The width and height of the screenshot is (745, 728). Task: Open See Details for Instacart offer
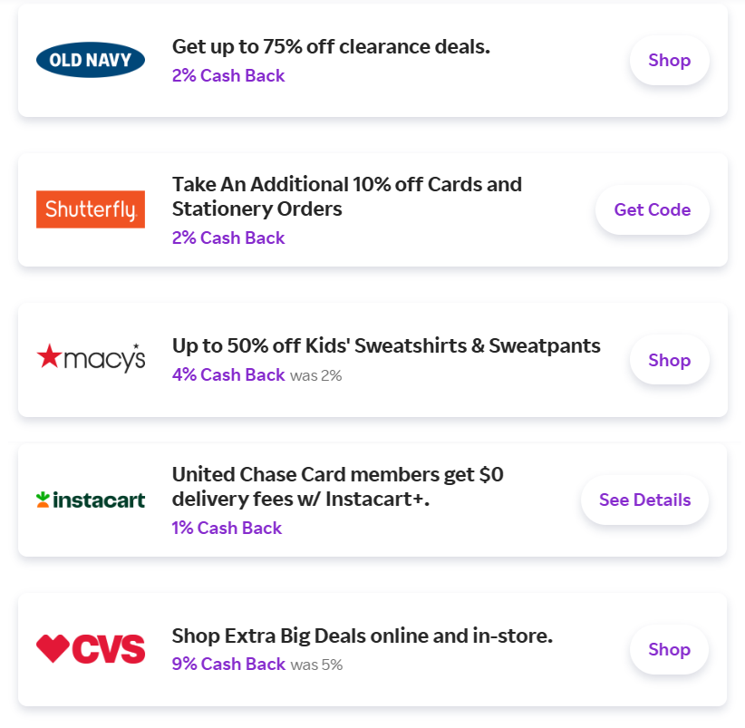644,500
